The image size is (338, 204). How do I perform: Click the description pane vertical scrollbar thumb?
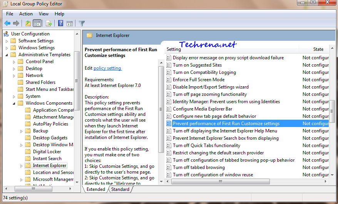[161, 109]
